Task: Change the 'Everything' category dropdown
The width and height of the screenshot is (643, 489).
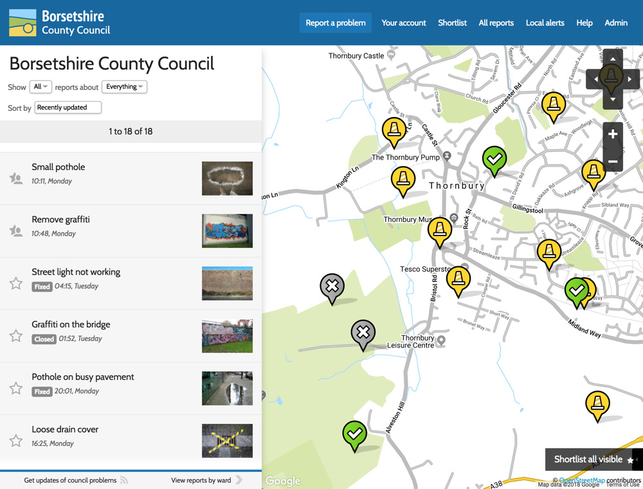Action: pyautogui.click(x=124, y=86)
